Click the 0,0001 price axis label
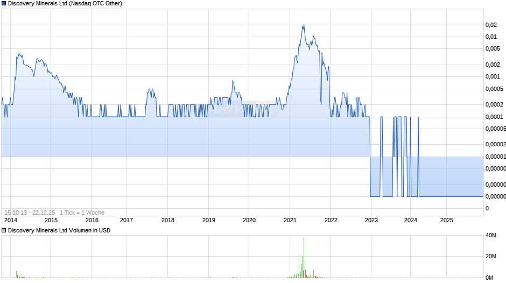 point(494,117)
